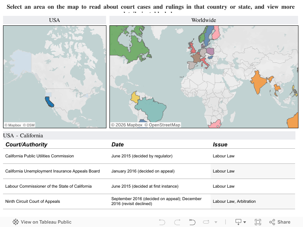Screen dimensions: 303x227
Task: Enter full screen mode
Action: tap(258, 222)
